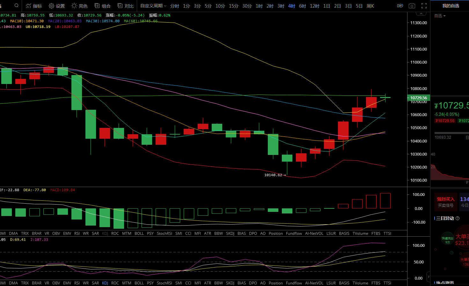This screenshot has height=286, width=469.
Task: Click the help icon beside 三日异动
Action: (x=458, y=218)
